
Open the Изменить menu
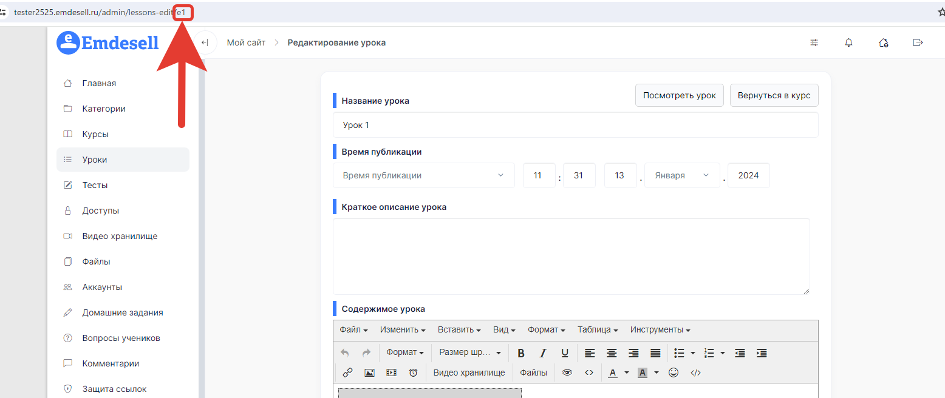point(403,330)
